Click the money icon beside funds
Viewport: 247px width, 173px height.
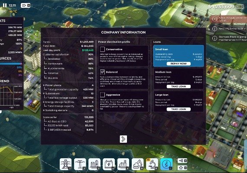(x=240, y=7)
